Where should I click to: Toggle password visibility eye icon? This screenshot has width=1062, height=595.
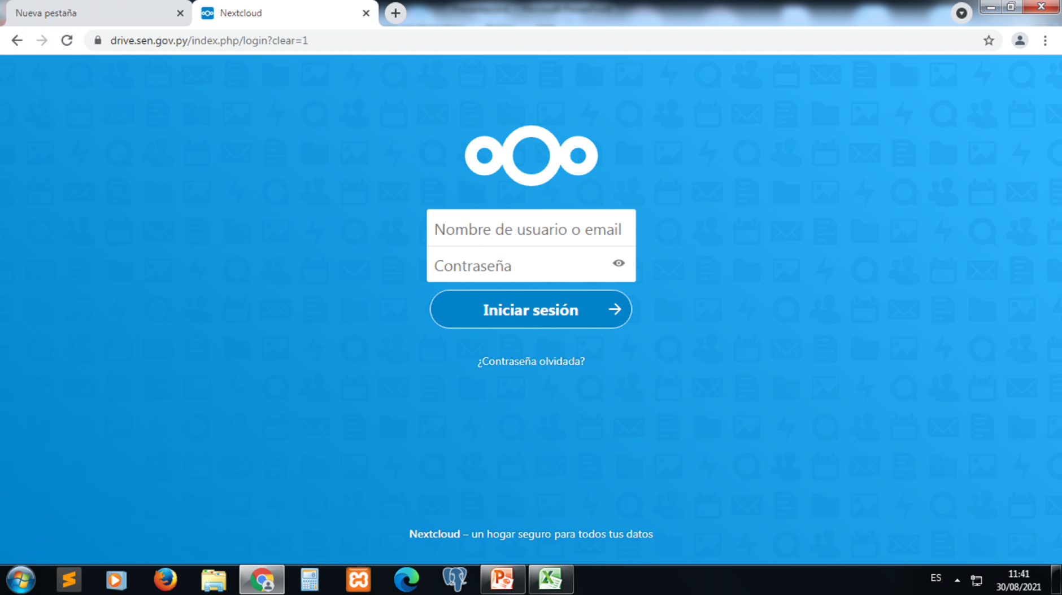(x=619, y=263)
